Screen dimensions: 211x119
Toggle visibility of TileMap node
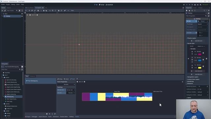point(22,16)
